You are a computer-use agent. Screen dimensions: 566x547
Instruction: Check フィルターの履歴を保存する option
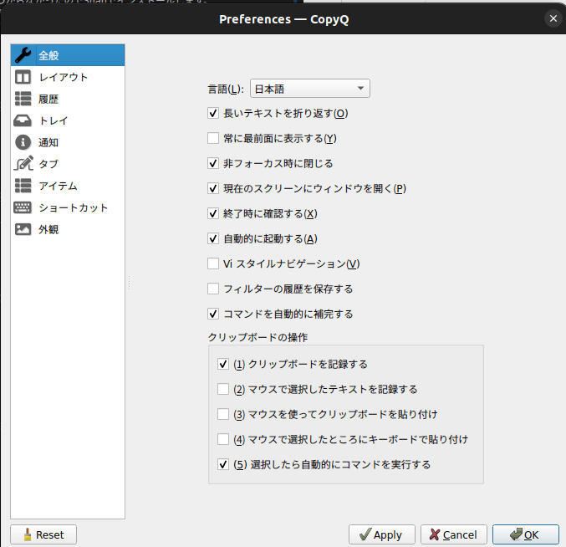point(213,289)
